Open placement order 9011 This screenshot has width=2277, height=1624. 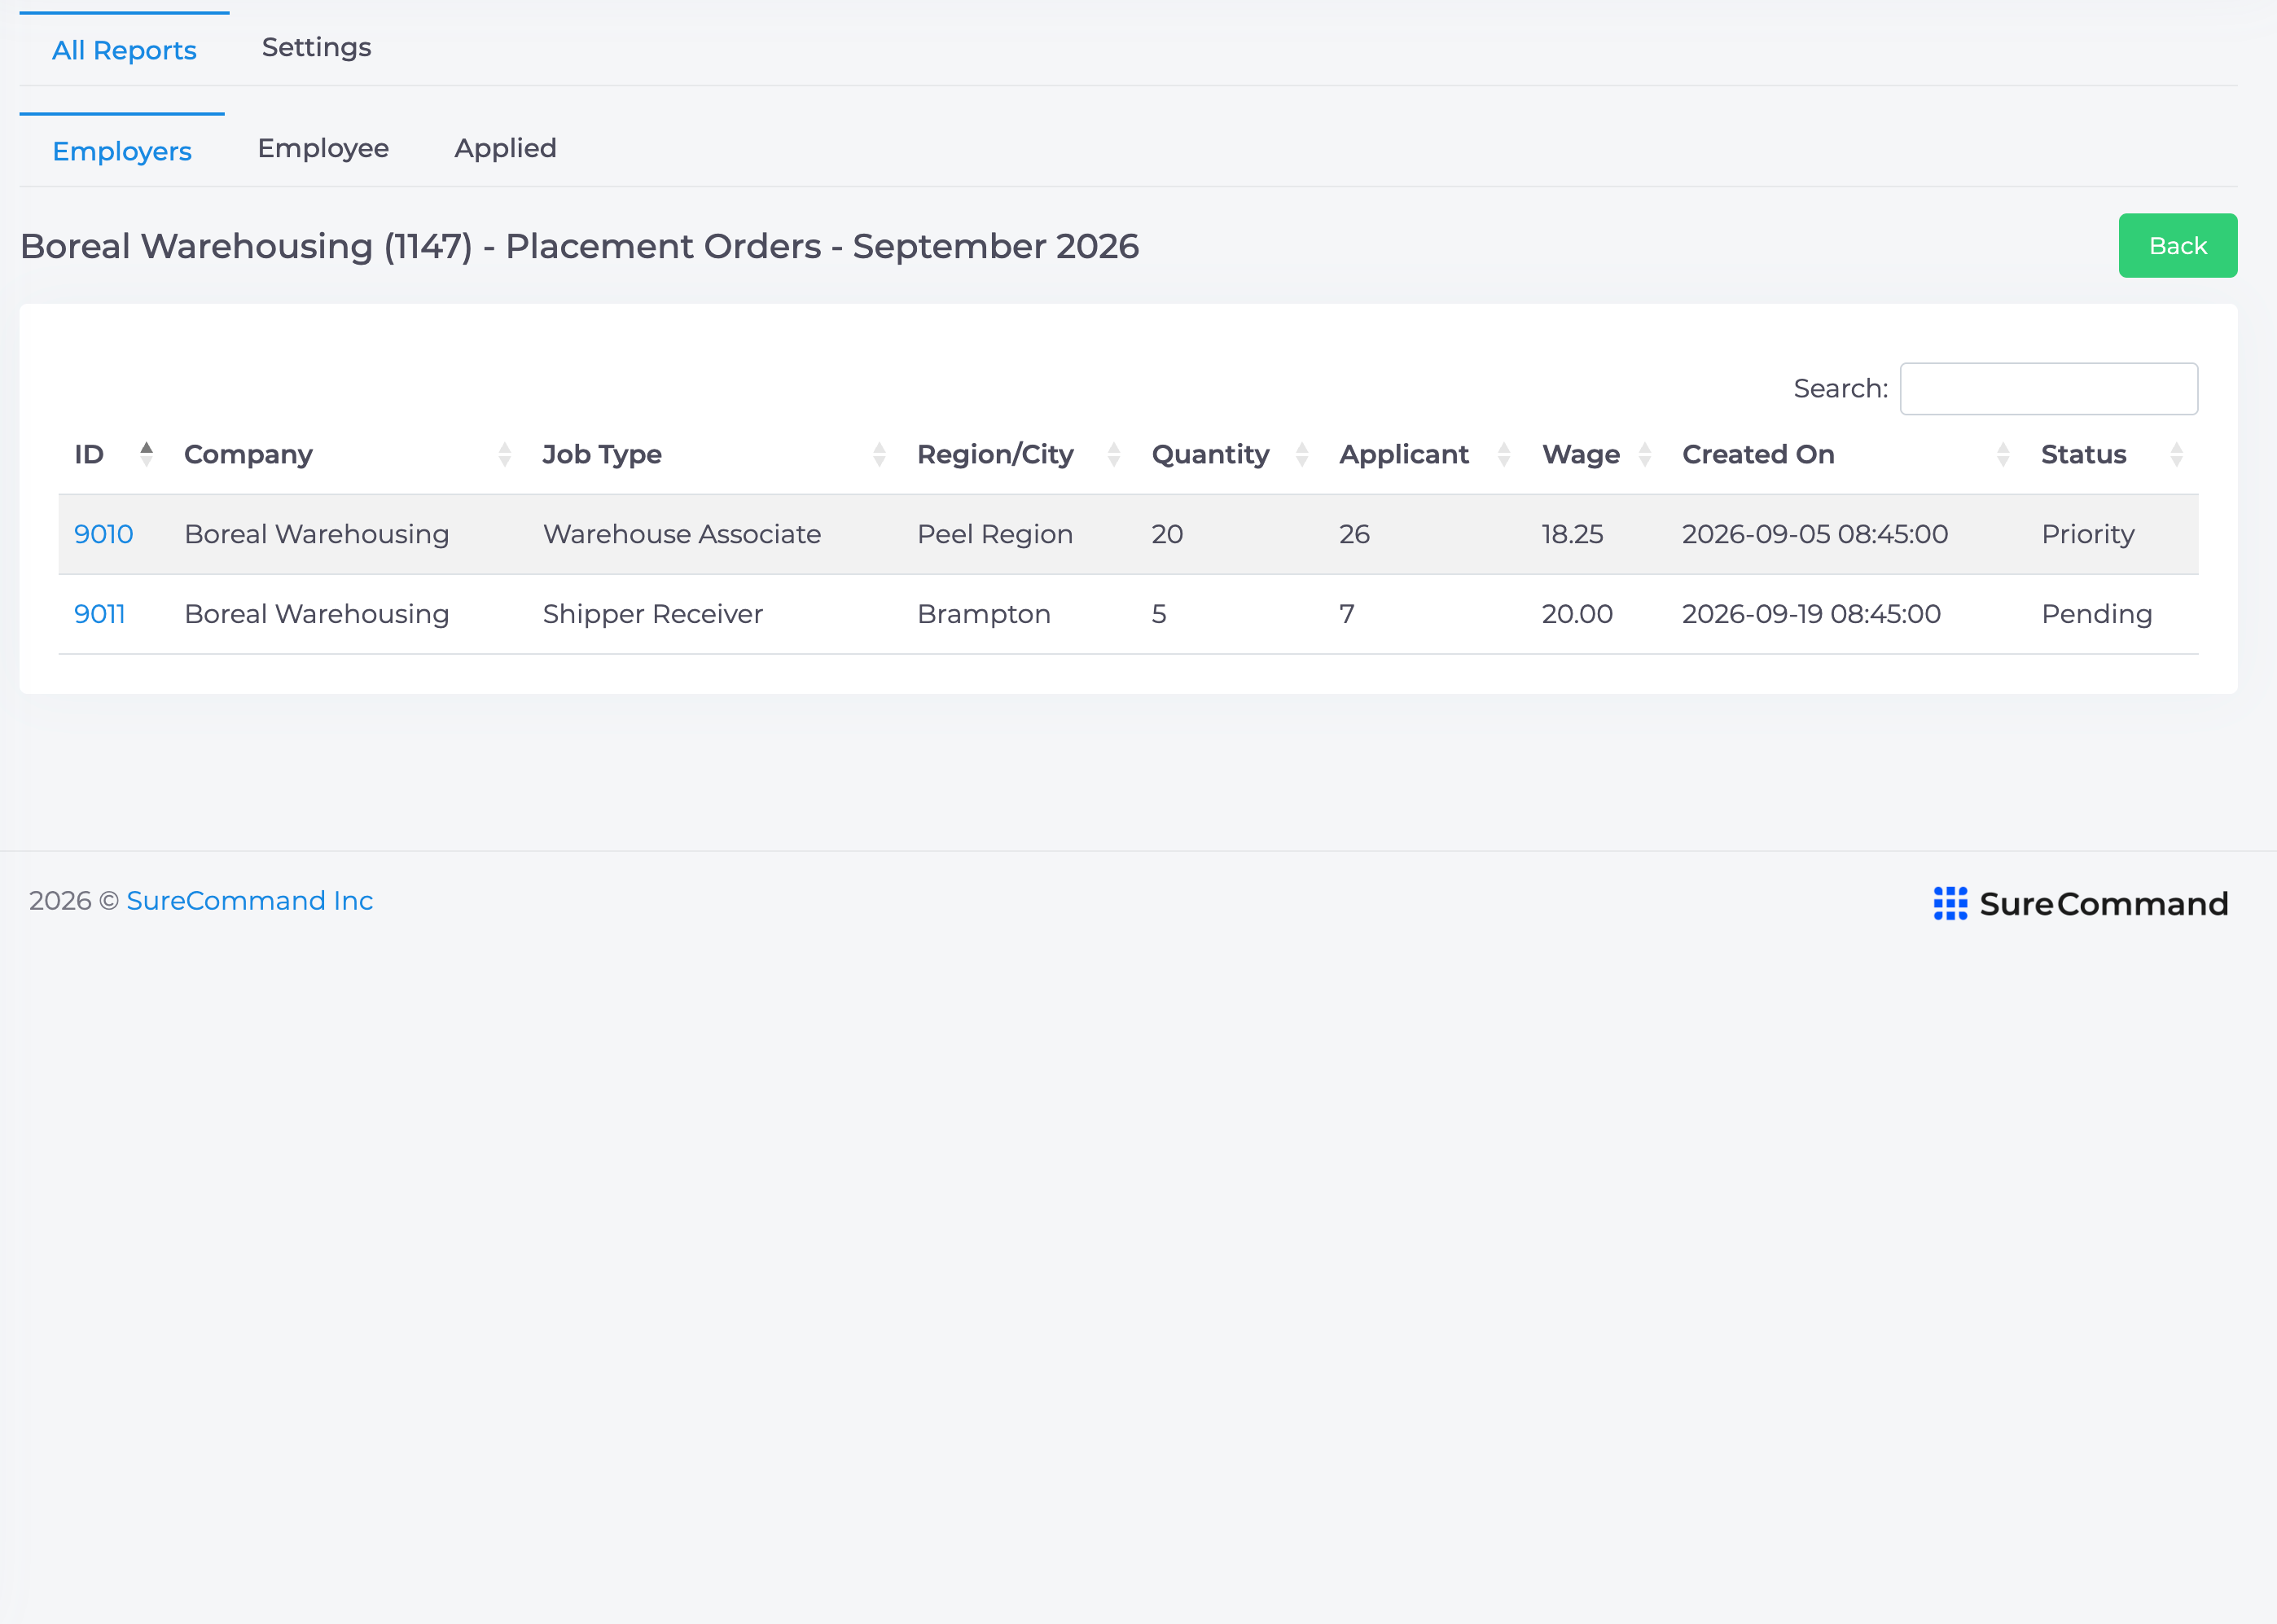click(100, 614)
